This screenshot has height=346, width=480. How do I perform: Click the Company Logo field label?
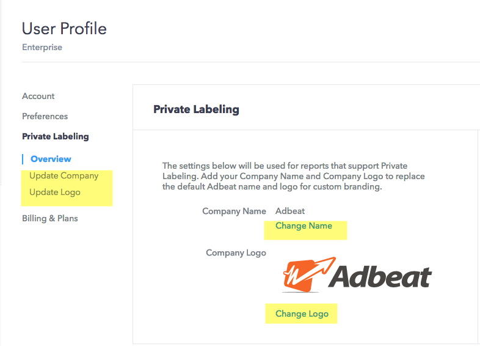[236, 253]
